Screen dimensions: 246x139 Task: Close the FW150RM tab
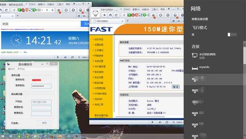click(x=123, y=21)
